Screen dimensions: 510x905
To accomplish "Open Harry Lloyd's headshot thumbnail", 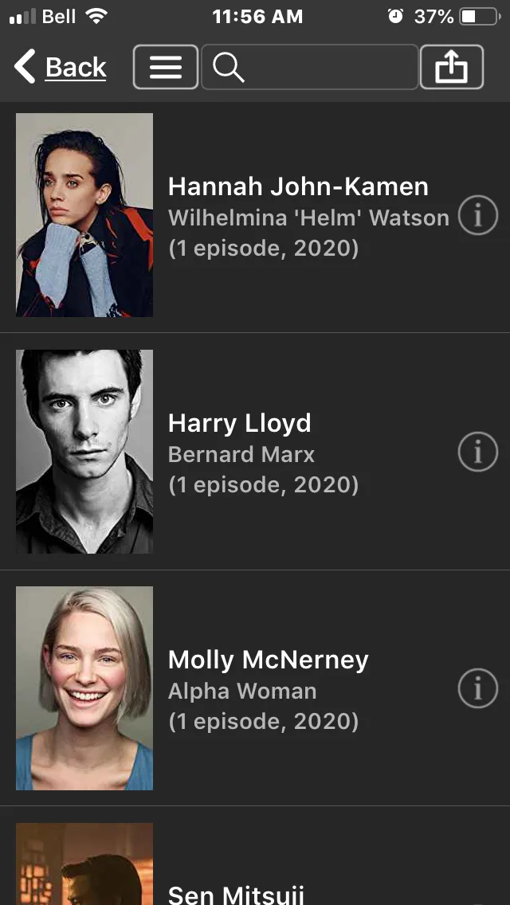I will [84, 452].
